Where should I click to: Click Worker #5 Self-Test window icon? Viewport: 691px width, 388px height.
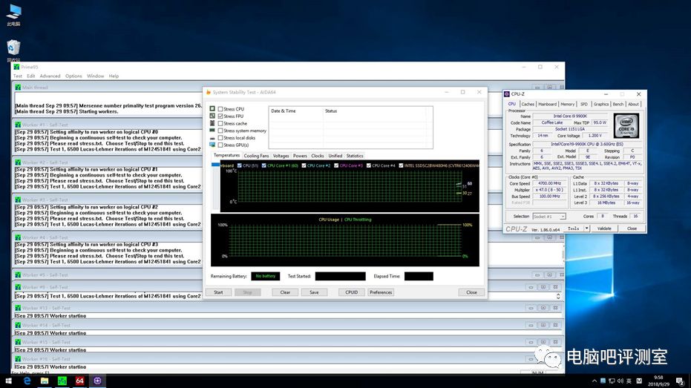18,274
